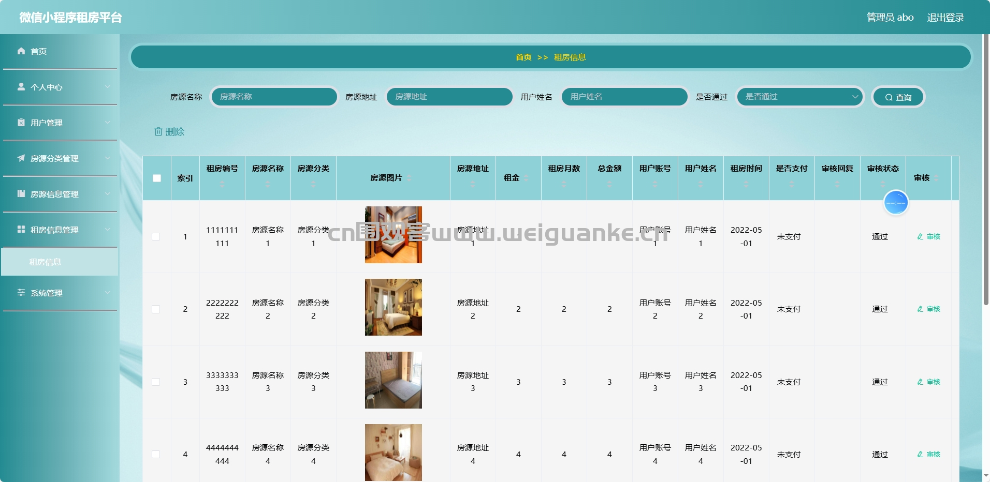Open the room photo thumbnail in row 3
This screenshot has width=990, height=482.
point(393,380)
